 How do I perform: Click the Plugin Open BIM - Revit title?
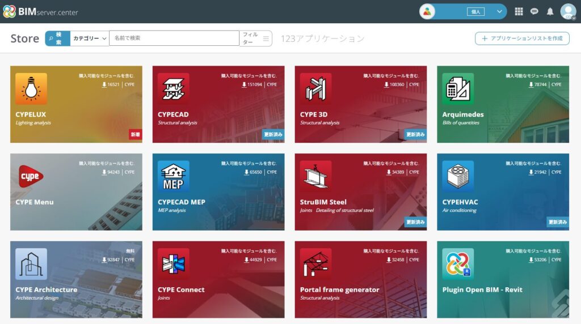click(x=482, y=289)
